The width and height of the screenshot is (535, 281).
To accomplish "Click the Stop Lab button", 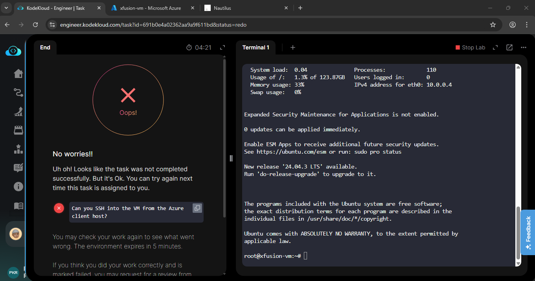I will coord(470,47).
